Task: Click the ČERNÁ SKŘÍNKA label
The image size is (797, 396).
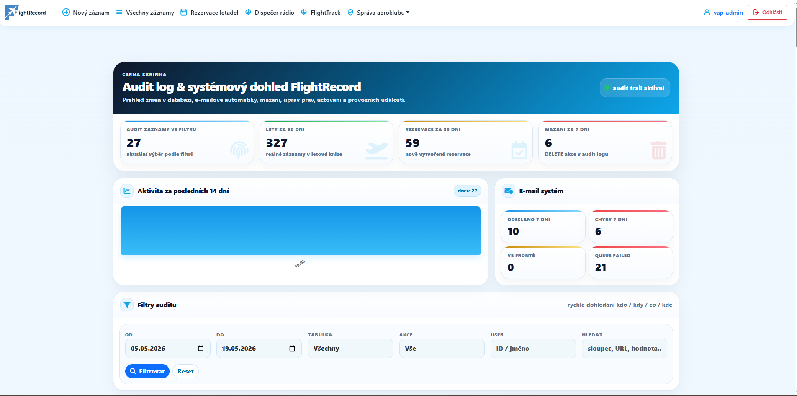Action: tap(144, 75)
